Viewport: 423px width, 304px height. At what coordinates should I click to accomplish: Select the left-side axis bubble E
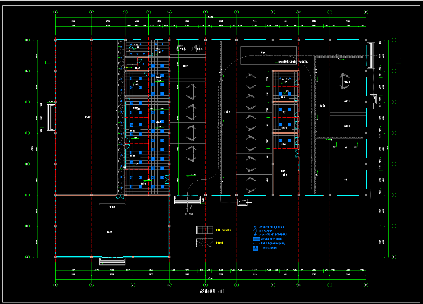pyautogui.click(x=27, y=133)
